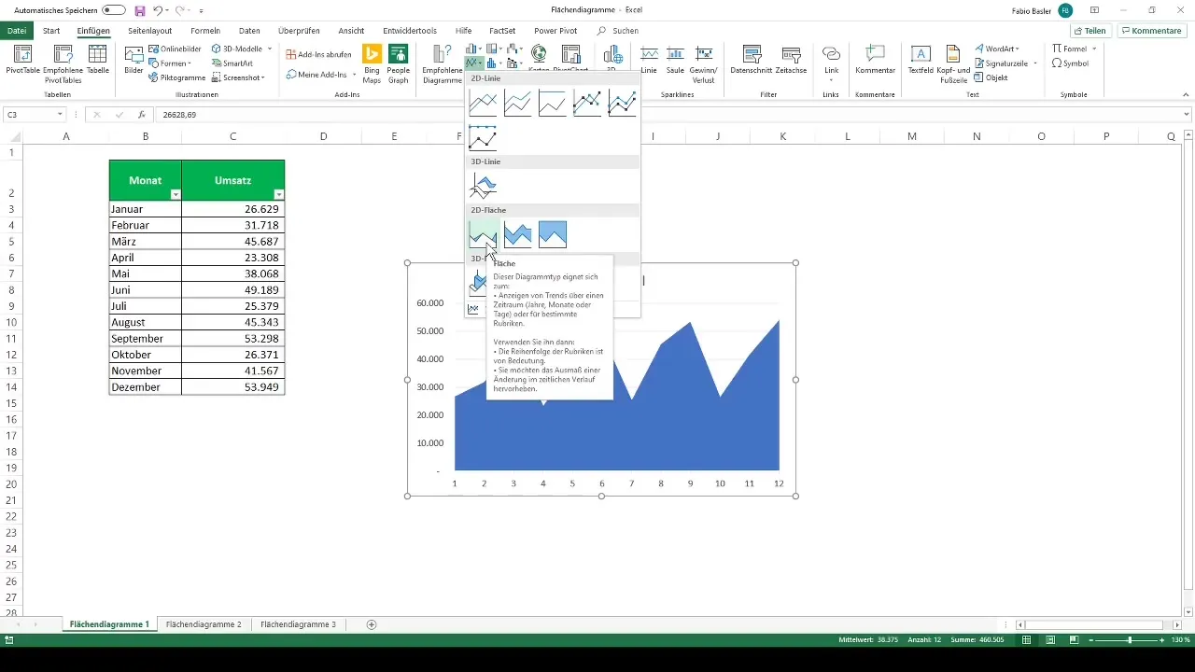Switch to the Seitenlayout tab
1195x672 pixels.
tap(150, 30)
